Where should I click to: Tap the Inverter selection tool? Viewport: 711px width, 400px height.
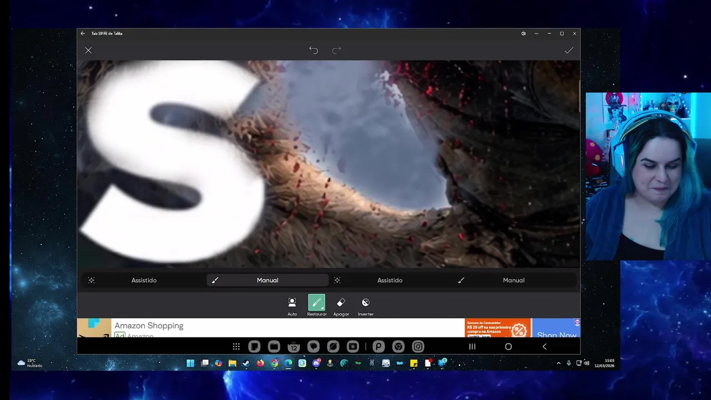pos(365,306)
